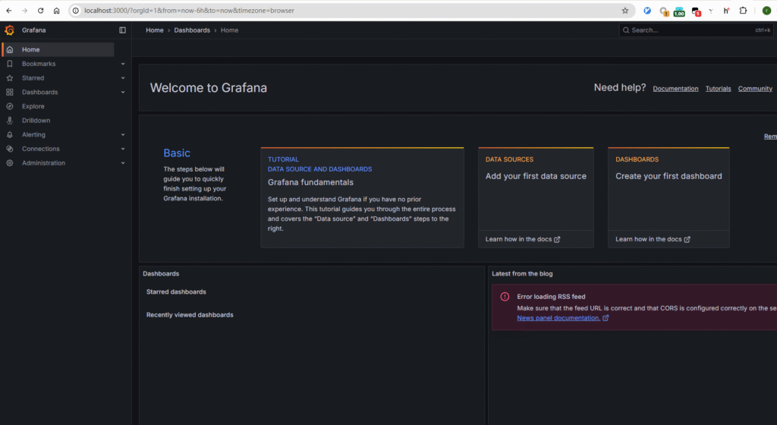Viewport: 777px width, 425px height.
Task: Toggle the sidebar dock menu icon
Action: [123, 30]
